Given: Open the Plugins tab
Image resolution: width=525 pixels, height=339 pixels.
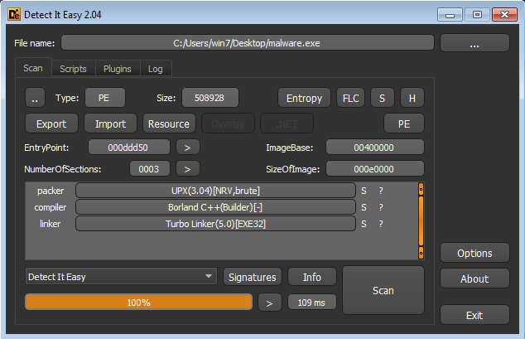Looking at the screenshot, I should point(118,69).
